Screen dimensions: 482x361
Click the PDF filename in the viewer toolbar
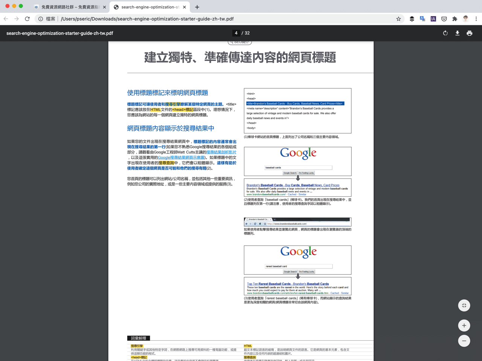click(x=60, y=33)
